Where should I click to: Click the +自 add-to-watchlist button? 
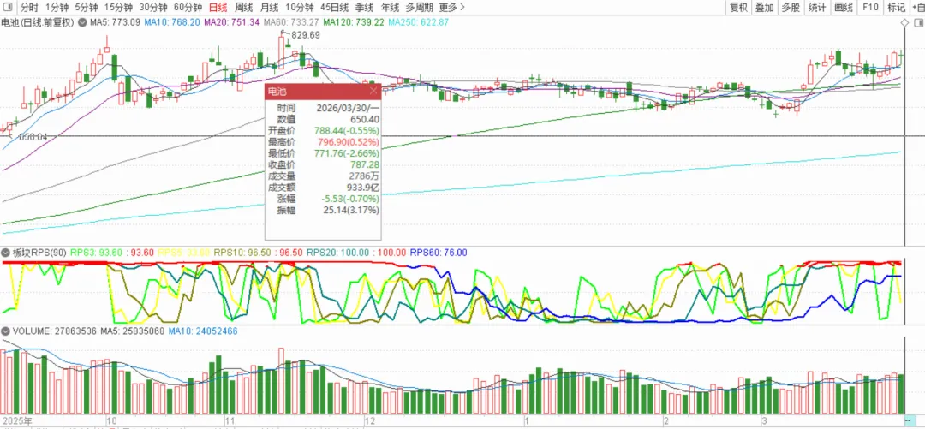tap(916, 8)
